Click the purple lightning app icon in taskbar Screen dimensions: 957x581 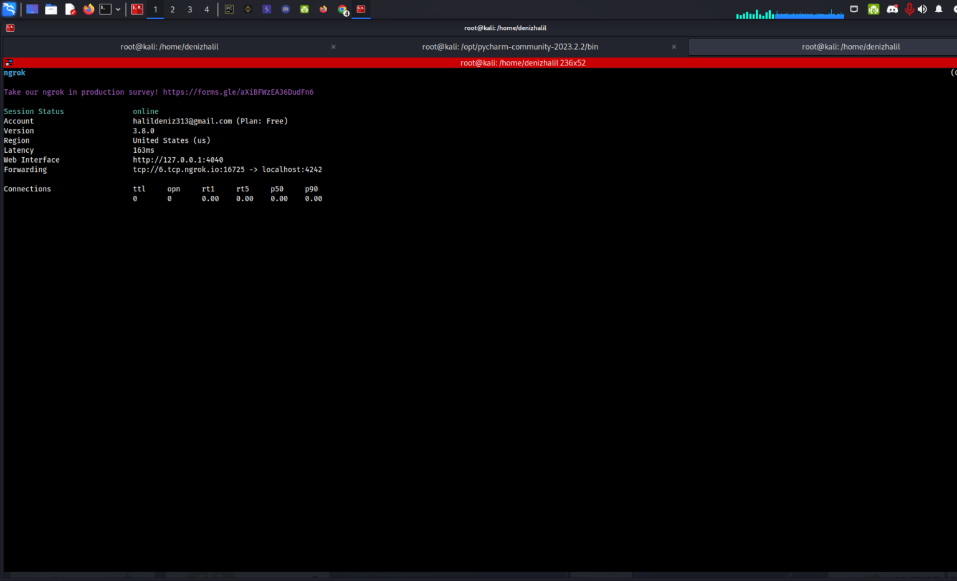[267, 9]
